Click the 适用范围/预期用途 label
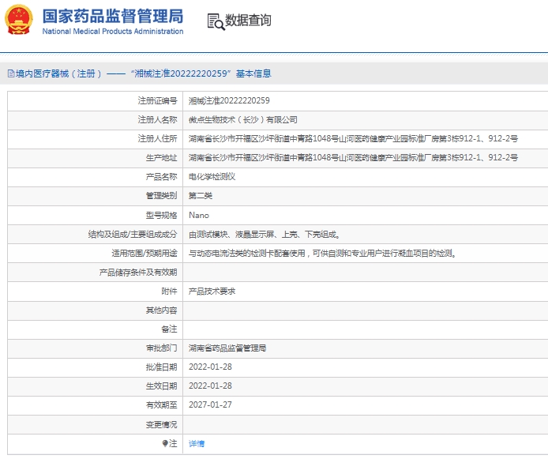The image size is (548, 459). coord(145,253)
